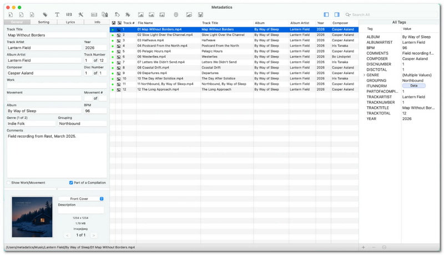Image resolution: width=444 pixels, height=255 pixels.
Task: Open the Front Cover artwork type dropdown
Action: [x=81, y=199]
